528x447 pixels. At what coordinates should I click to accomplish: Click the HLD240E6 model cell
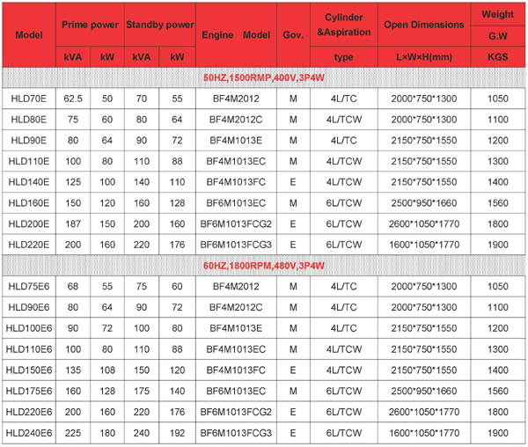[29, 432]
